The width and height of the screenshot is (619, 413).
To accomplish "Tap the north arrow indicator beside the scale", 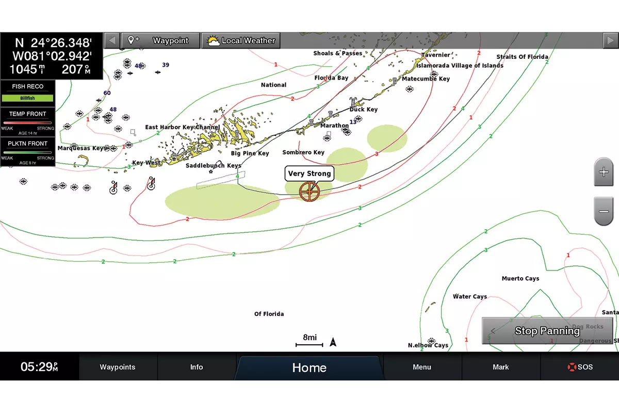I will coord(333,342).
